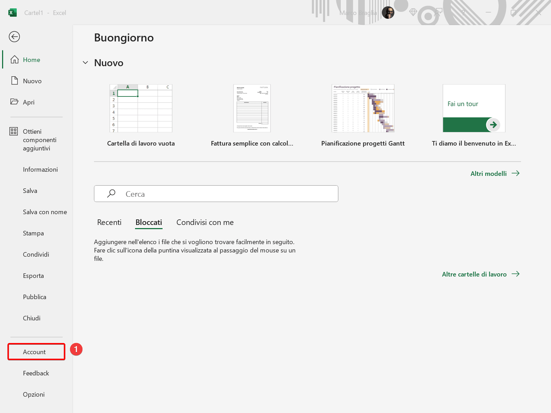Click the add-ins grid icon
The image size is (551, 413).
[x=14, y=131]
